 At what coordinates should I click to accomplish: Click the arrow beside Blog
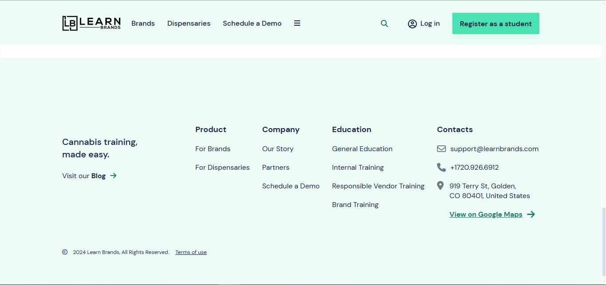click(x=113, y=176)
